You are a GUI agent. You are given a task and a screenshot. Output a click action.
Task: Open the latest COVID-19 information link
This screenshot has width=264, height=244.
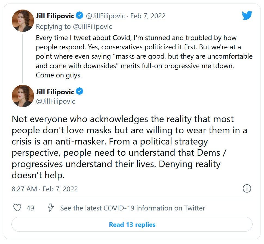(133, 208)
